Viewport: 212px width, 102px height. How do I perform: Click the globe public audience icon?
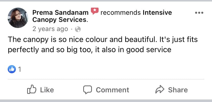point(78,29)
